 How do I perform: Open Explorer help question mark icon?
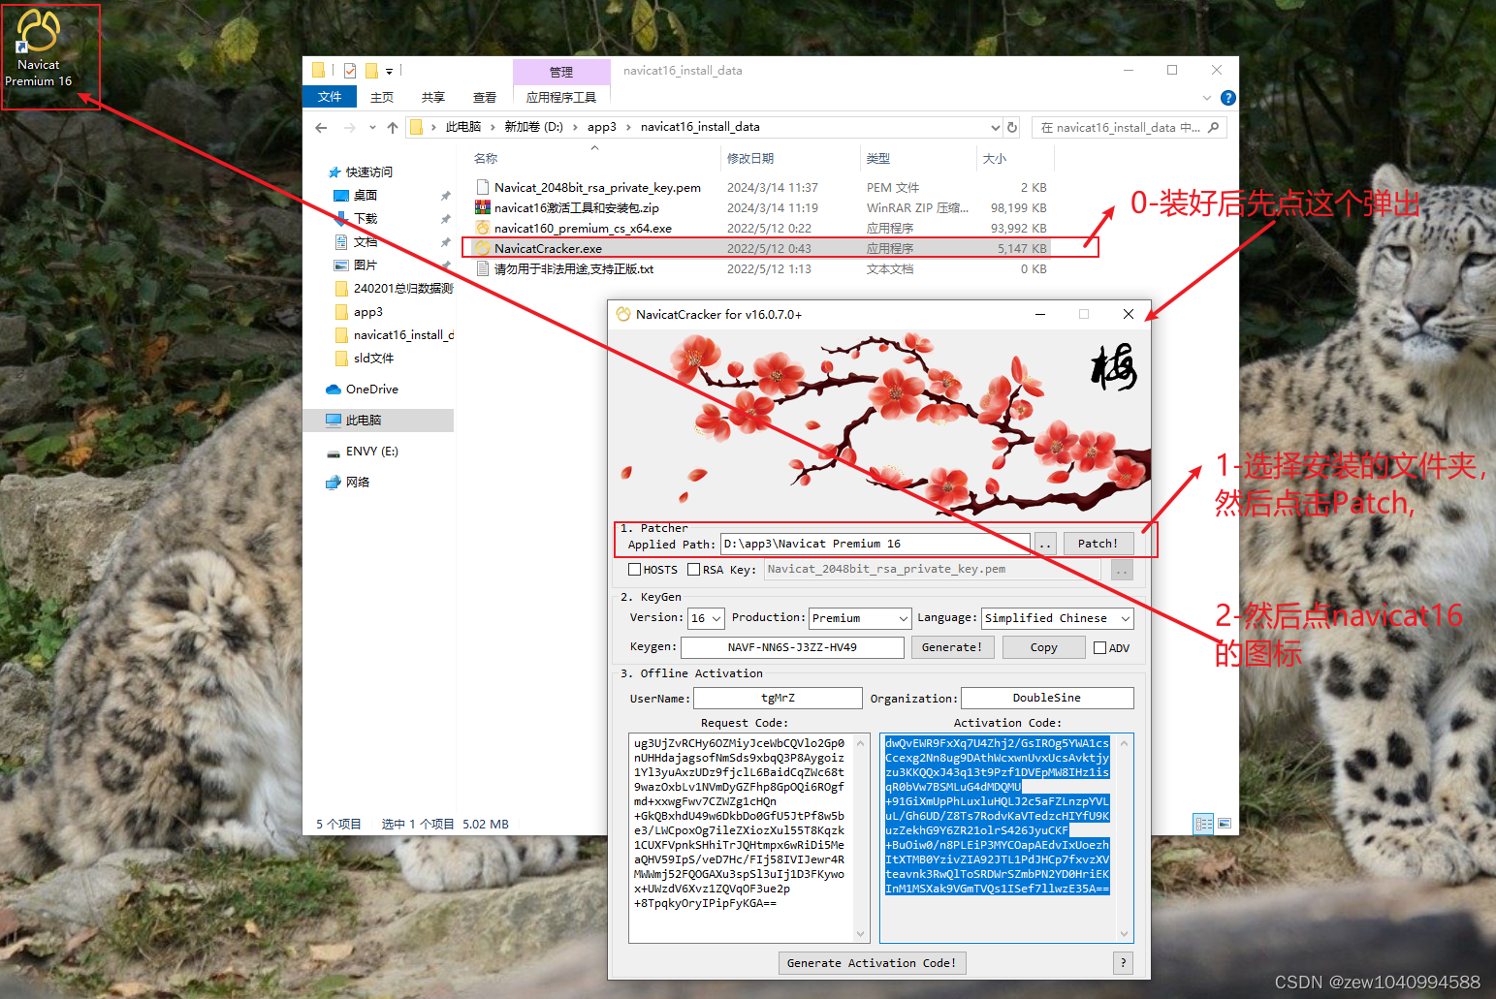click(1227, 98)
